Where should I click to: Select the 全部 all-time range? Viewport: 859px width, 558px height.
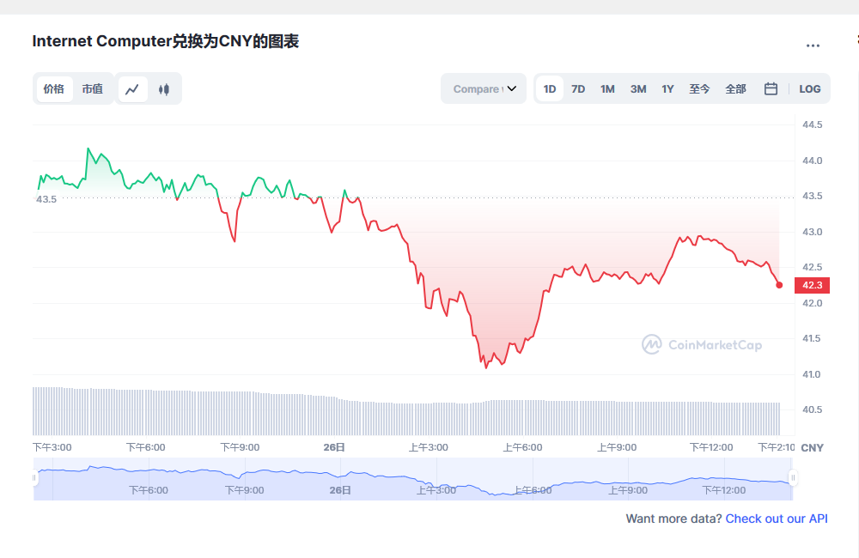[x=735, y=88]
